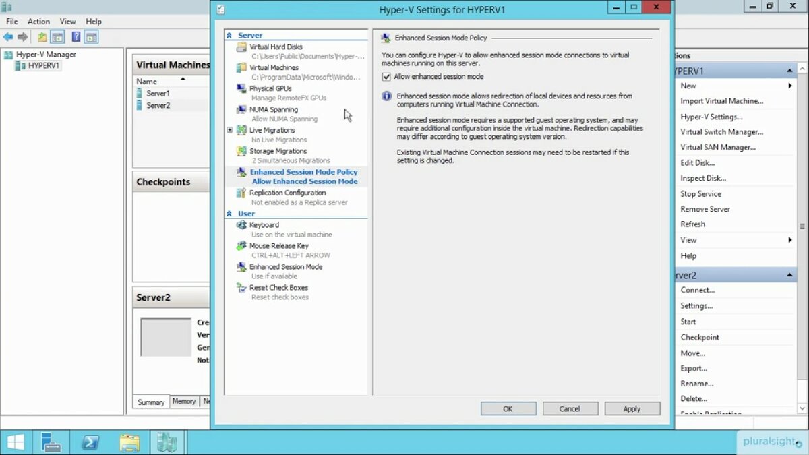Switch to the Memory tab
The width and height of the screenshot is (809, 455).
click(184, 402)
